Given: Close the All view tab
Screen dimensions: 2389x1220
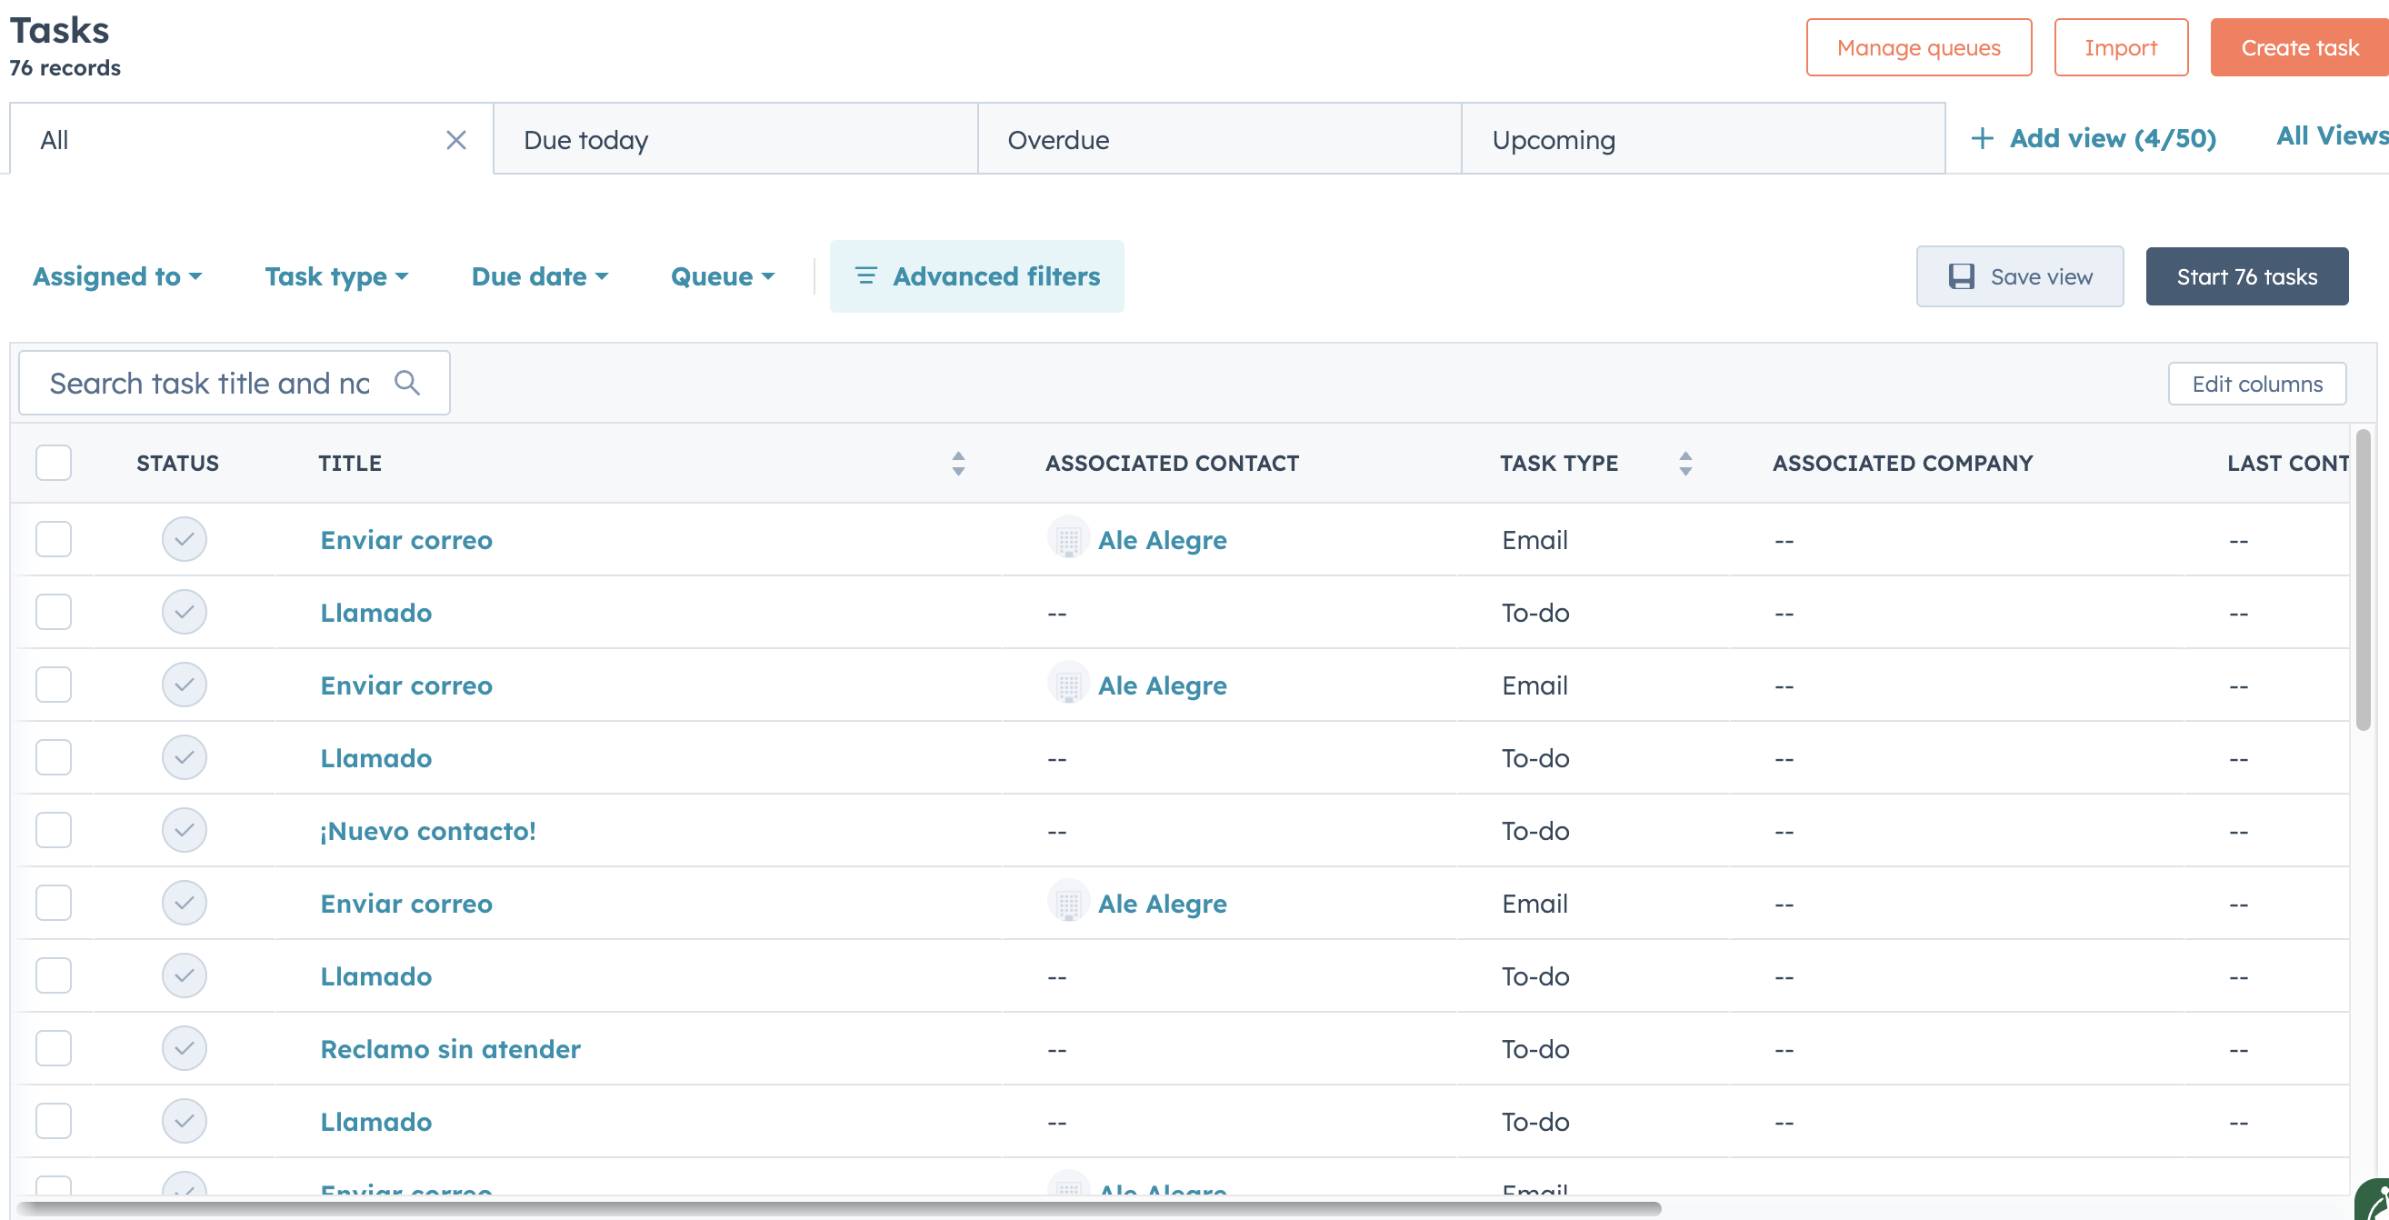Looking at the screenshot, I should [455, 140].
